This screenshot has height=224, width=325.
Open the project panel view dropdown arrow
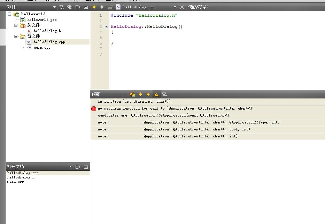54,7
